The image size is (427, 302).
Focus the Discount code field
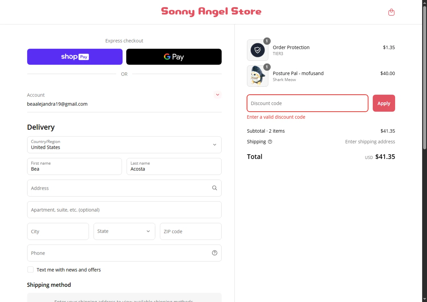[x=307, y=103]
